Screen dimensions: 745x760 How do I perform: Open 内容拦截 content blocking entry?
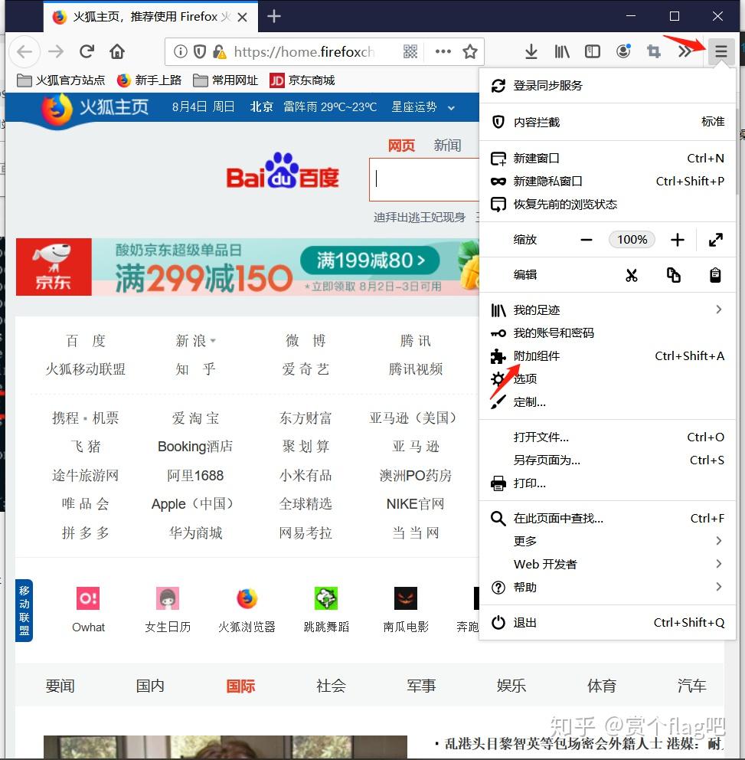pos(607,122)
